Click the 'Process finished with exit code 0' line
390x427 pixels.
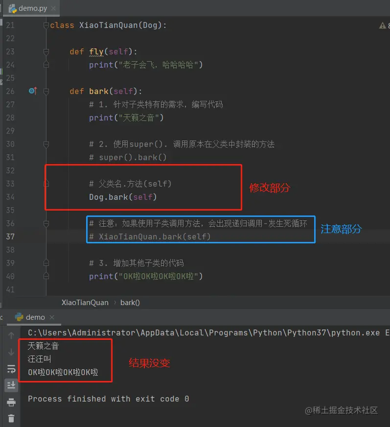tap(108, 399)
